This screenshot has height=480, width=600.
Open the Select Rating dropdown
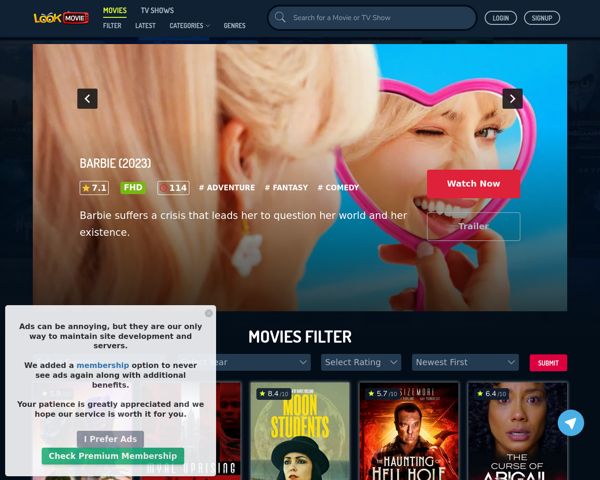[x=361, y=362]
